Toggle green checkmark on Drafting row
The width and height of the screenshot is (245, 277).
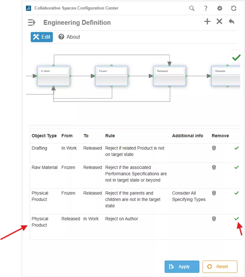[x=237, y=148]
